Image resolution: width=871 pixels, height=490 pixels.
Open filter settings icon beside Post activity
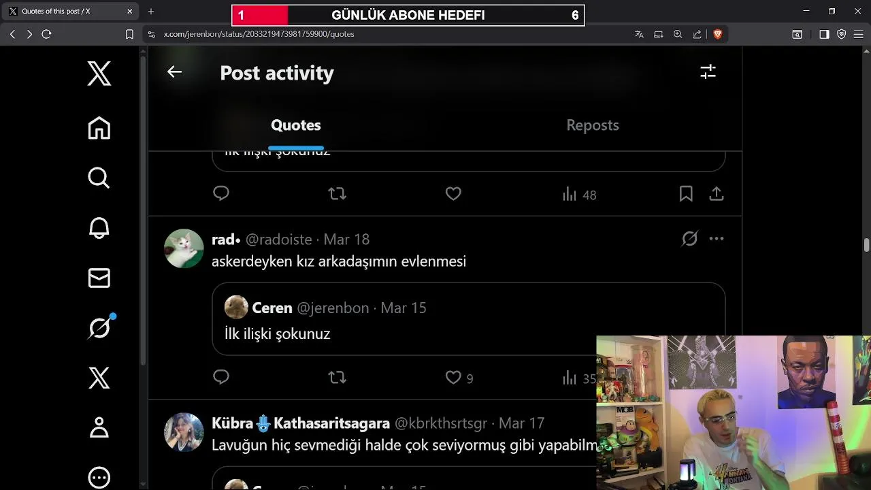coord(708,71)
